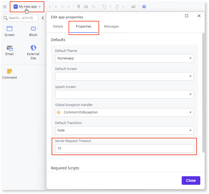This screenshot has width=209, height=194.
Task: Choose the External Site element
Action: [x=33, y=52]
